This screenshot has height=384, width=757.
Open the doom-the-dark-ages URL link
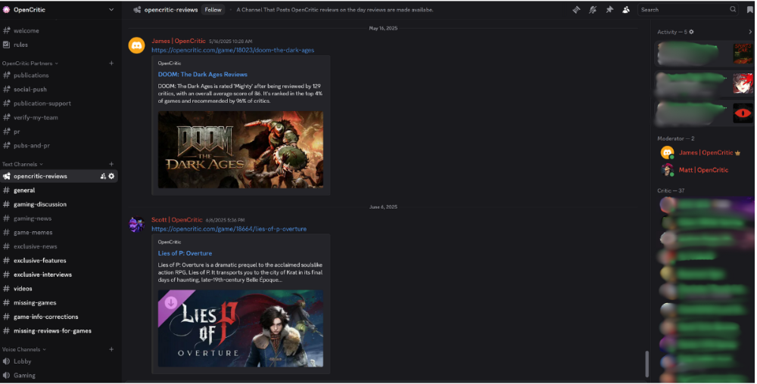click(232, 50)
